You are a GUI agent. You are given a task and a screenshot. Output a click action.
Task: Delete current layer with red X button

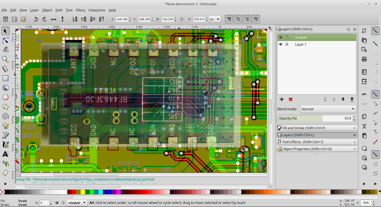click(291, 99)
